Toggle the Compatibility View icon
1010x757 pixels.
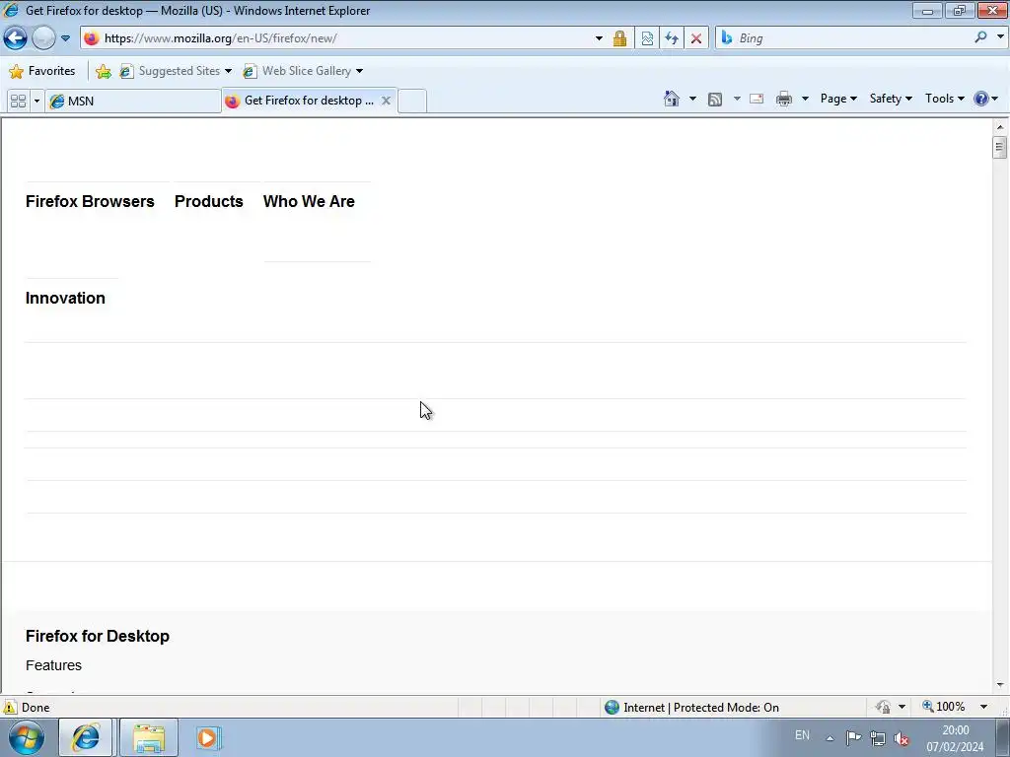[x=647, y=38]
